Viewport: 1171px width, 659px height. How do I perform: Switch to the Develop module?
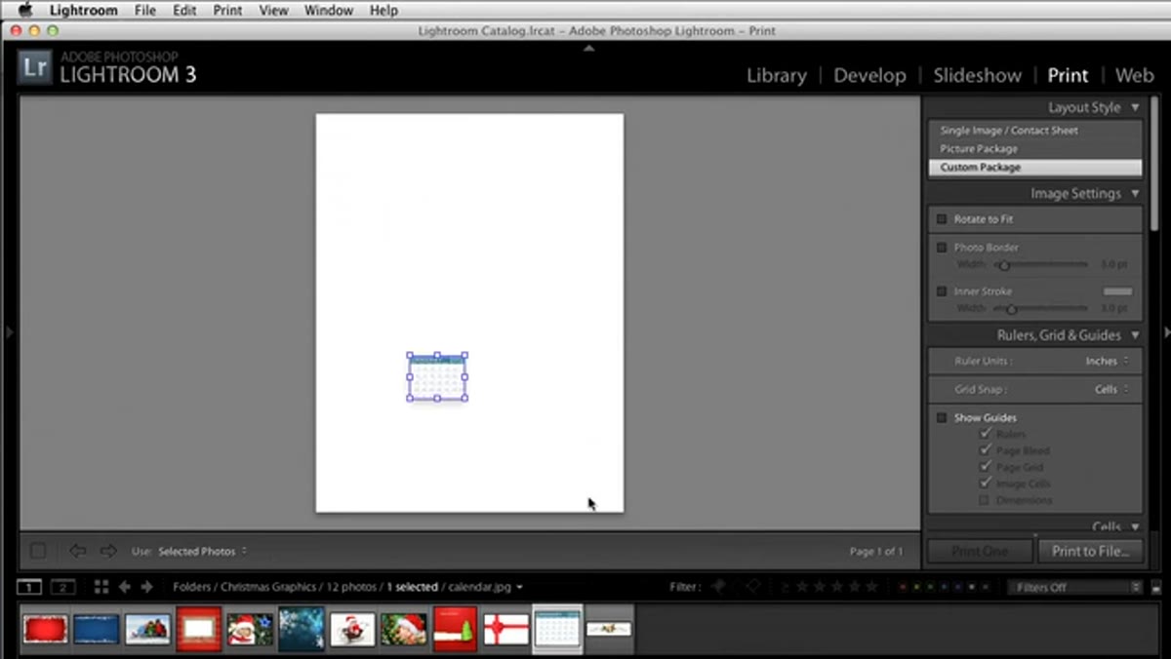click(869, 75)
